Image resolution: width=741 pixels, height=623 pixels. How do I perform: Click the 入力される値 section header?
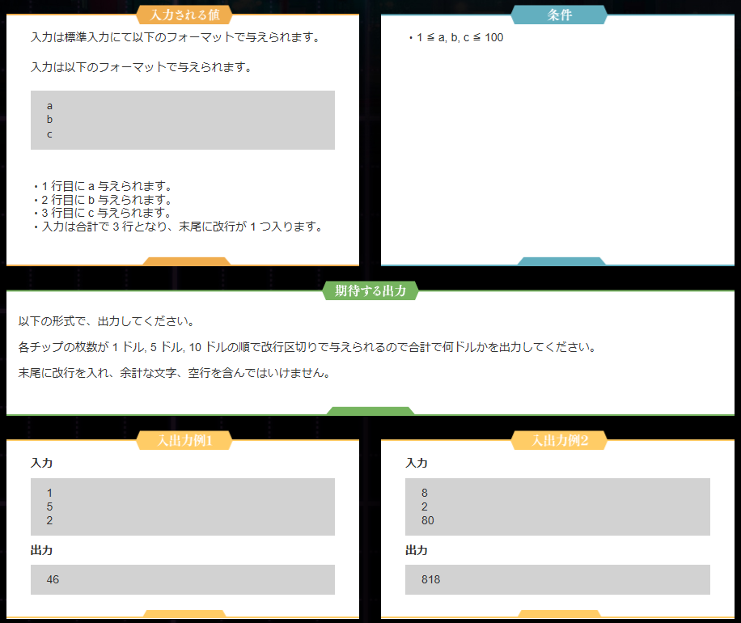pyautogui.click(x=184, y=15)
